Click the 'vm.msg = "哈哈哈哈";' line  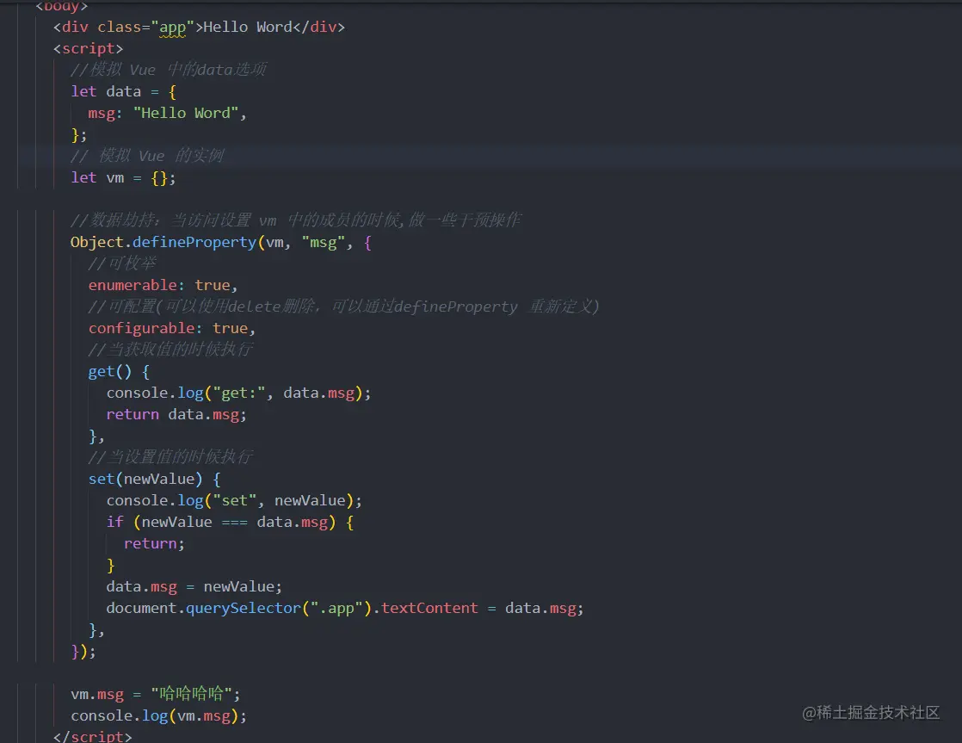click(156, 694)
